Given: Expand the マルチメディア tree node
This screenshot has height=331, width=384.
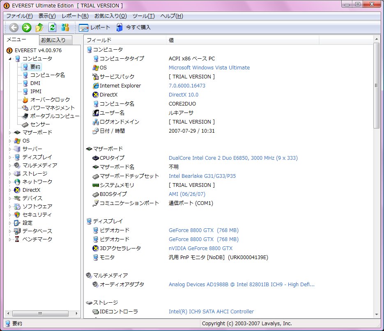Looking at the screenshot, I should click(10, 166).
